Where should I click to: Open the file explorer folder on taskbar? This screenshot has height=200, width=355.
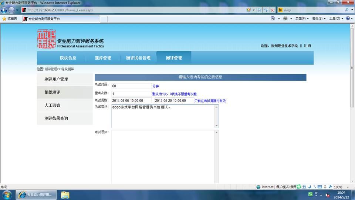65,195
